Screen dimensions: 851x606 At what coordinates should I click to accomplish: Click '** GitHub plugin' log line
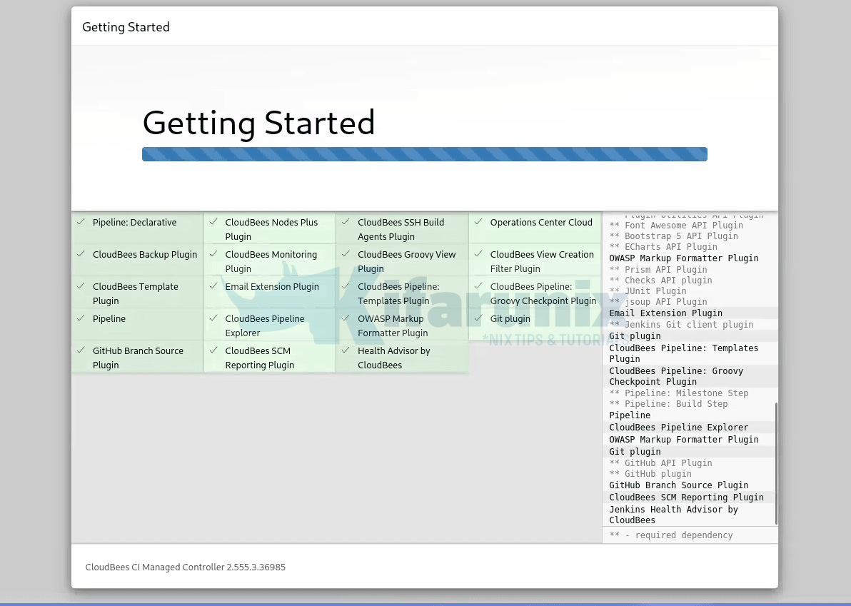[x=650, y=474]
